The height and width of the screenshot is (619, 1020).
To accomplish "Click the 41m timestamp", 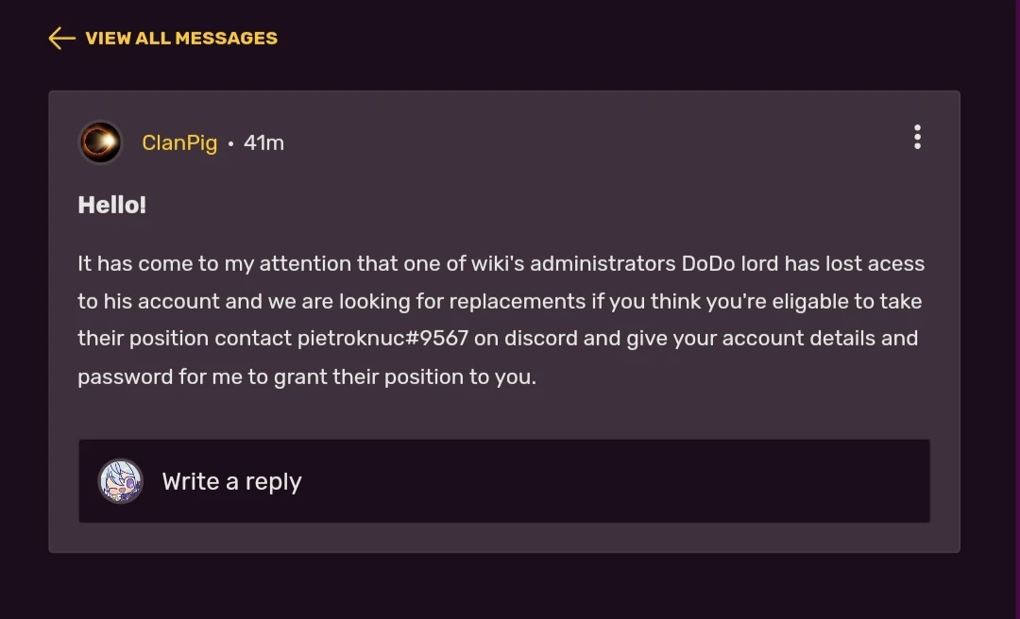I will (x=263, y=142).
